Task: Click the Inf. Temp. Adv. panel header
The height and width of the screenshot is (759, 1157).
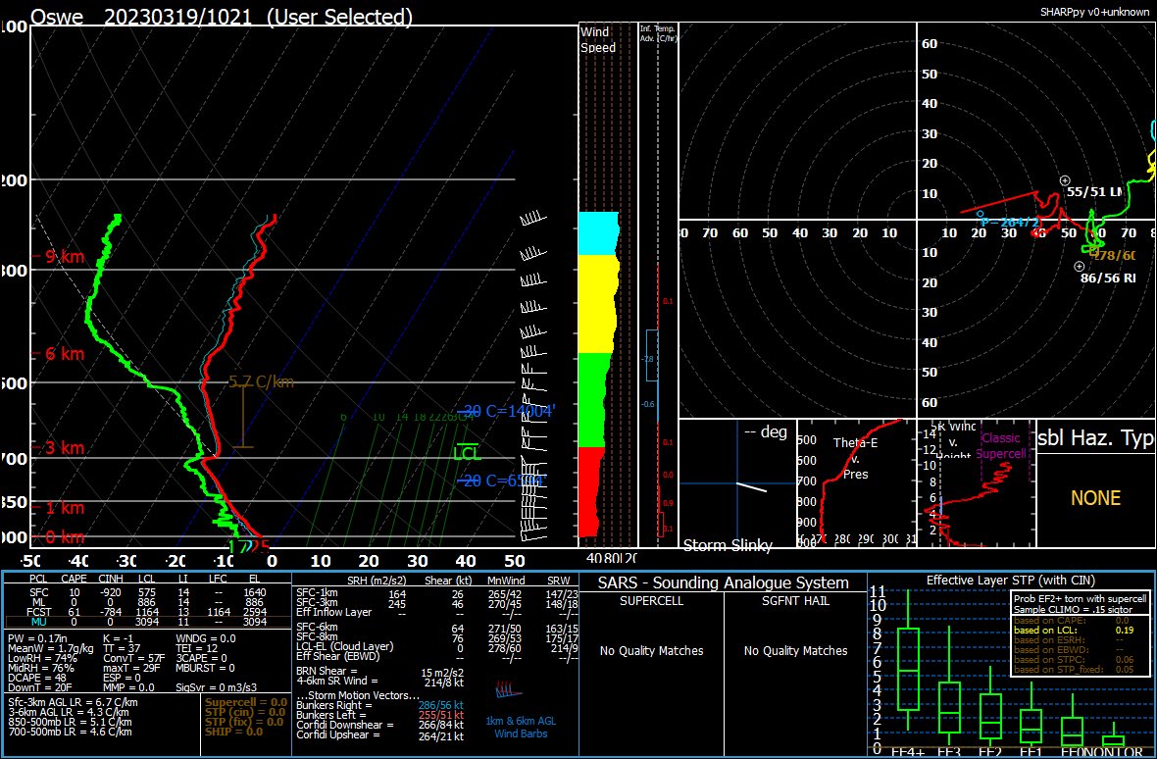Action: point(658,32)
